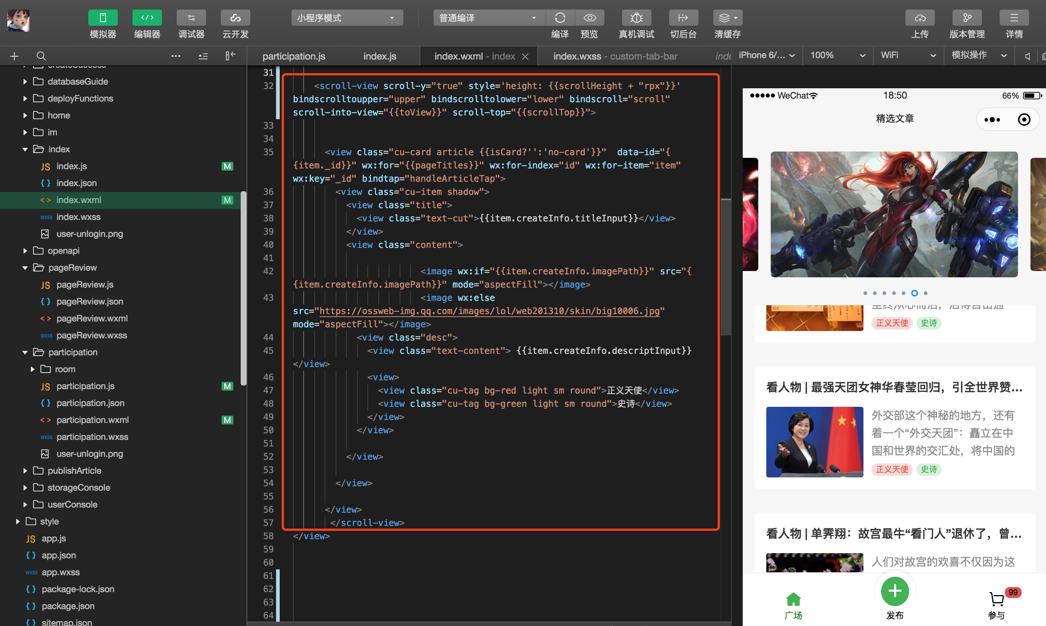Switch to participation.js tab

pyautogui.click(x=294, y=56)
